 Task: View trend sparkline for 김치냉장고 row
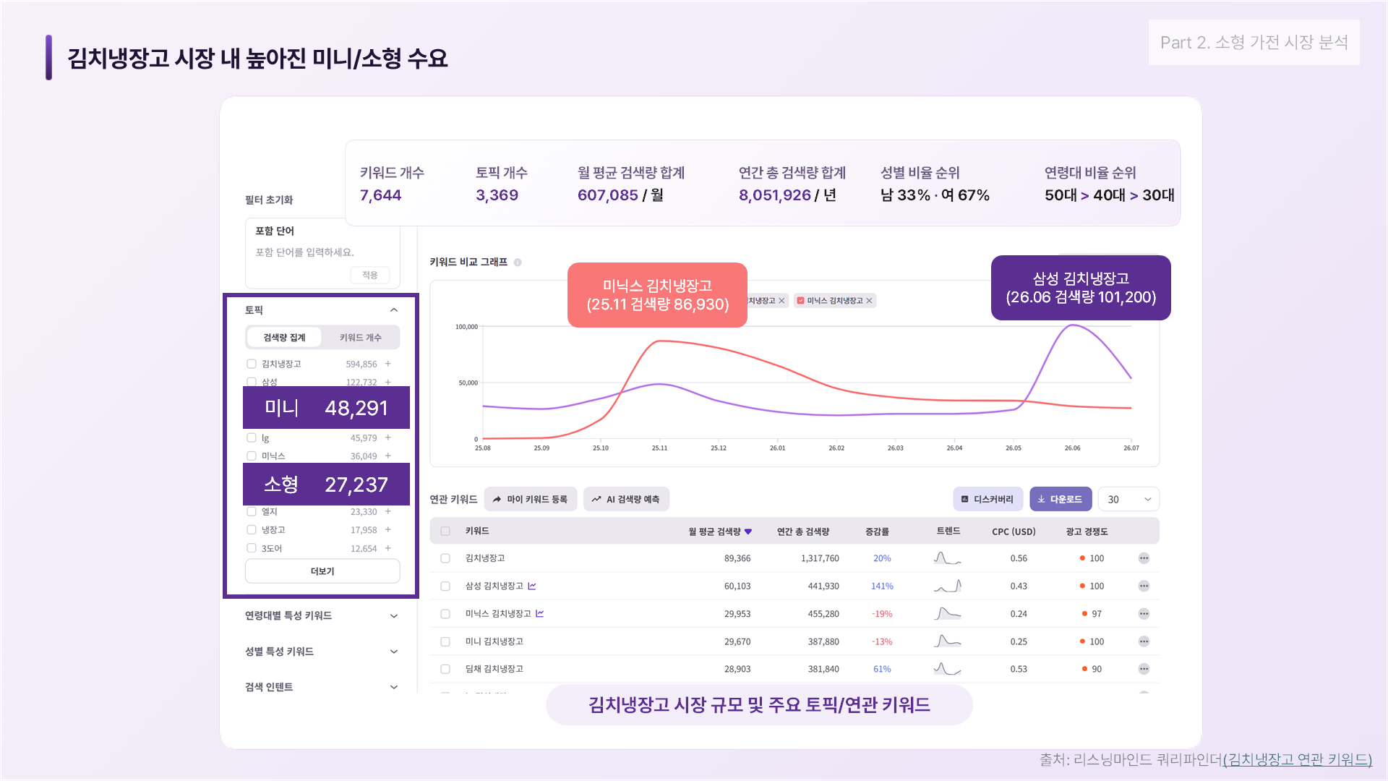click(x=947, y=558)
